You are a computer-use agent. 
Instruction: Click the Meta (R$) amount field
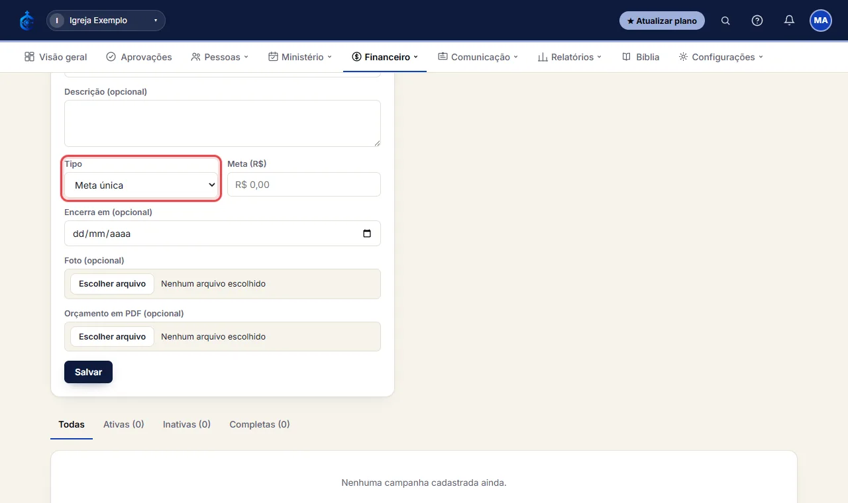304,185
